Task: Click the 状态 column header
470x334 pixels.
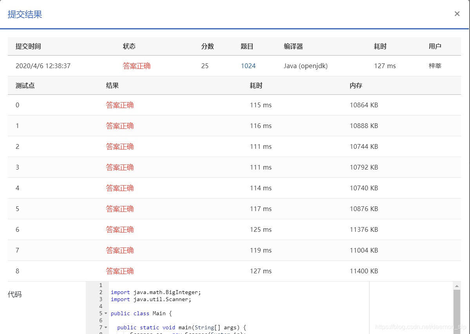Action: click(x=129, y=46)
